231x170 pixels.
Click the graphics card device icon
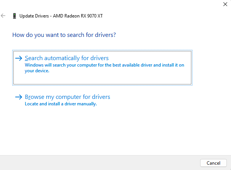coord(14,16)
